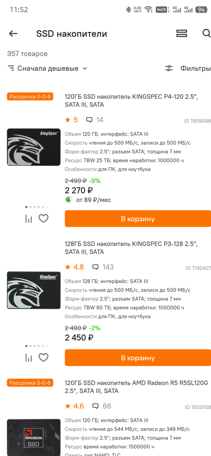Viewport: 211px width, 456px height.
Task: Open reviews icon showing 14 comments
Action: [89, 120]
